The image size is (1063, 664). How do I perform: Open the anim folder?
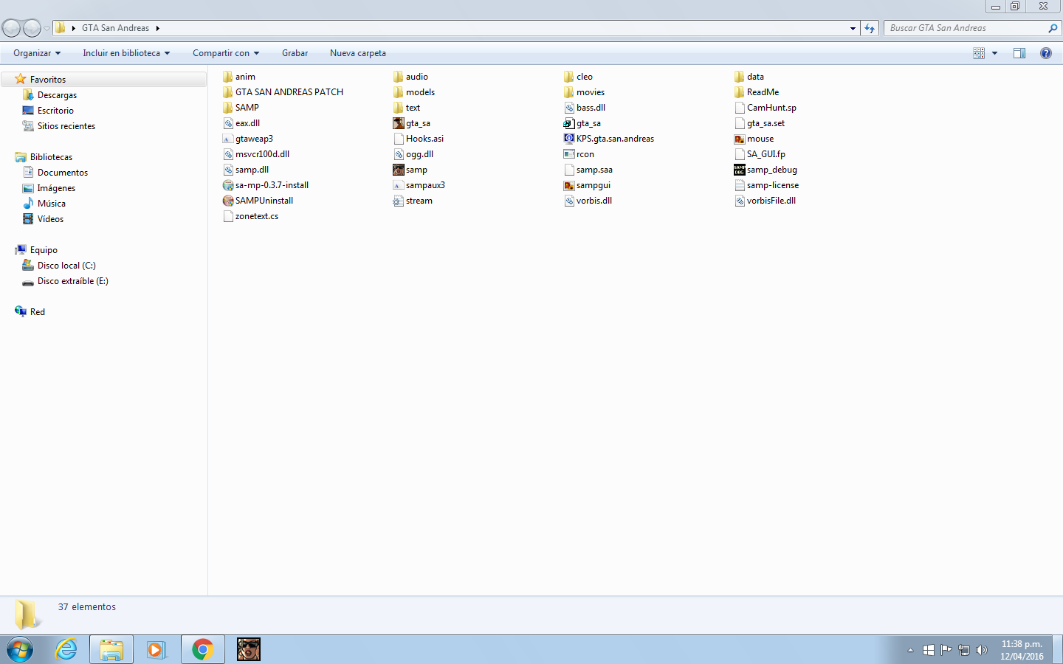pyautogui.click(x=238, y=77)
